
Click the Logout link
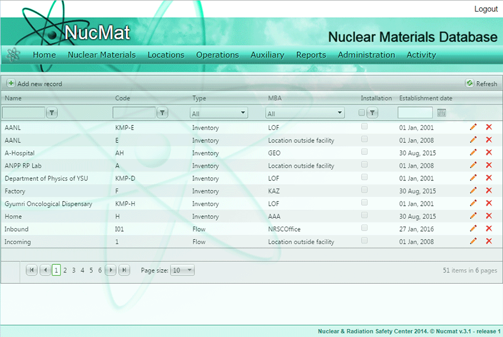(x=486, y=9)
